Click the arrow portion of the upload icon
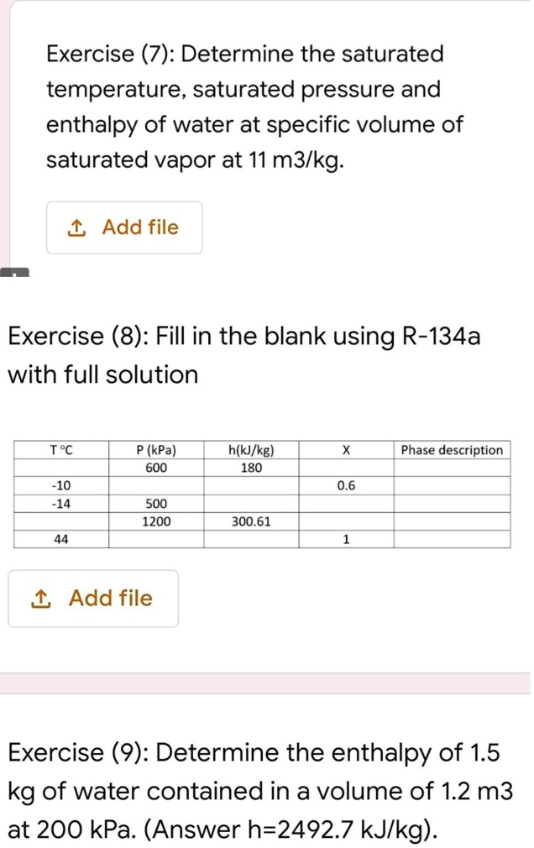 pyautogui.click(x=76, y=225)
